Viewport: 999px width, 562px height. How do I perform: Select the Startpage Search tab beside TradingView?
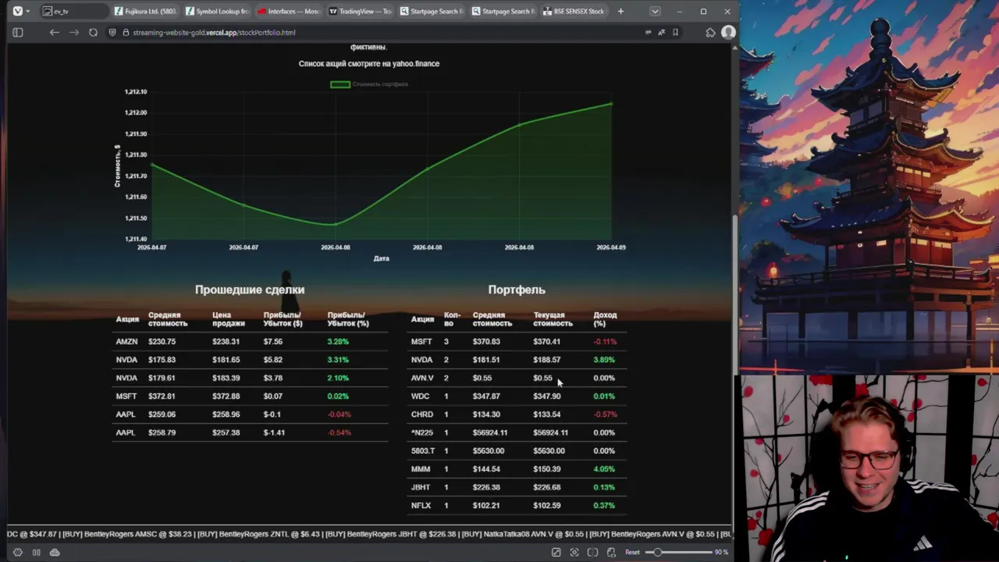tap(431, 11)
